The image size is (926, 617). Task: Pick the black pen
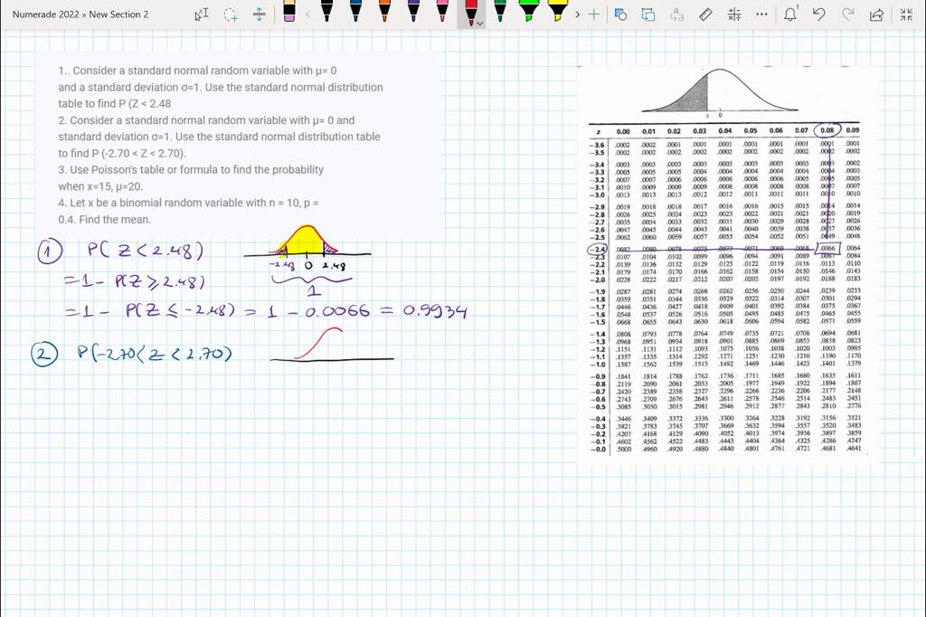[x=326, y=11]
